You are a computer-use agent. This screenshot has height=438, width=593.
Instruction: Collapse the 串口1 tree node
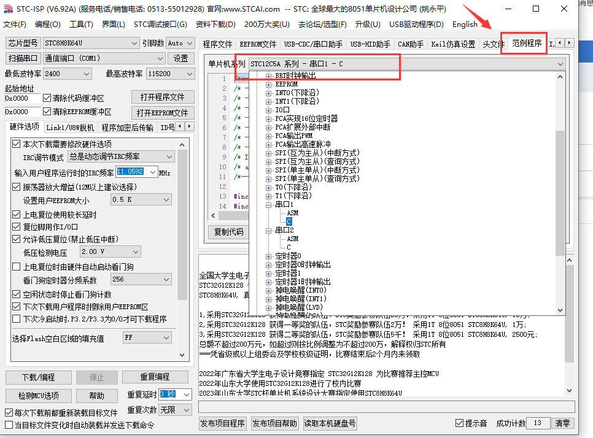(x=268, y=205)
